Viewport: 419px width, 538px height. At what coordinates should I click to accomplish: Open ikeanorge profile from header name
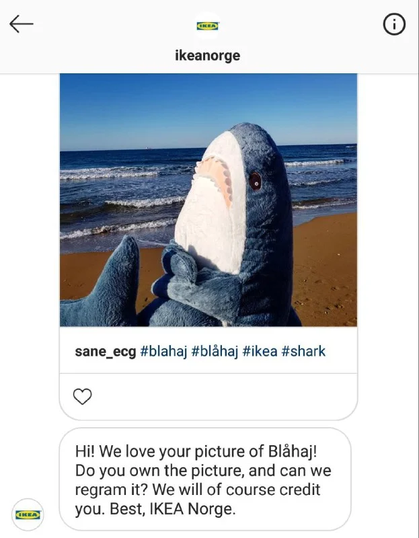(x=207, y=56)
